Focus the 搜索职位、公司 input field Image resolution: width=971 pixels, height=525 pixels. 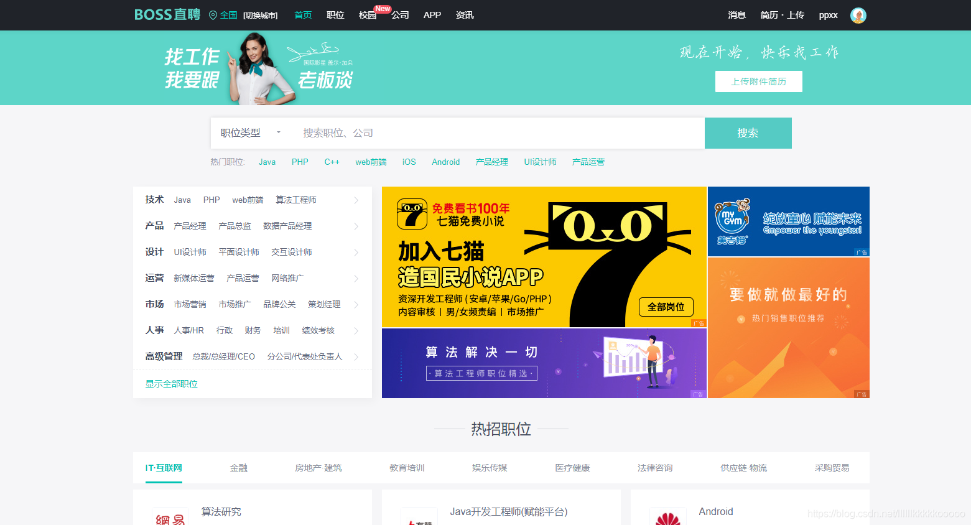[498, 133]
